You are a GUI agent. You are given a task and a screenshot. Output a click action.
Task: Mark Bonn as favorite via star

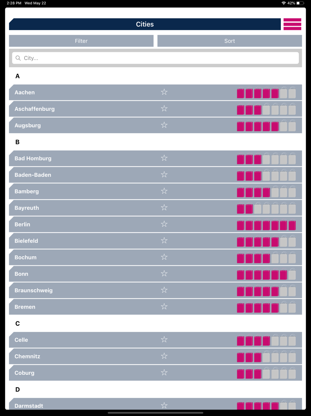point(164,273)
